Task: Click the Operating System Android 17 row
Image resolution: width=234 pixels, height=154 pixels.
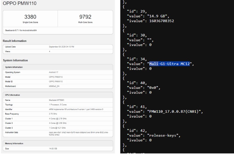Action: click(58, 72)
